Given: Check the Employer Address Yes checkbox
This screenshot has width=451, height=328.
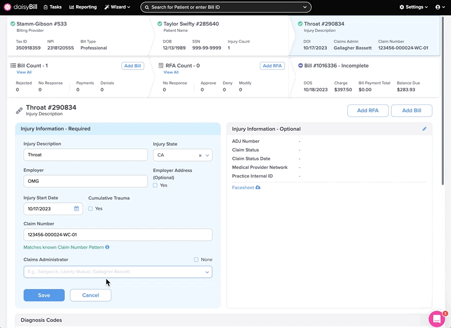Looking at the screenshot, I should [x=155, y=186].
